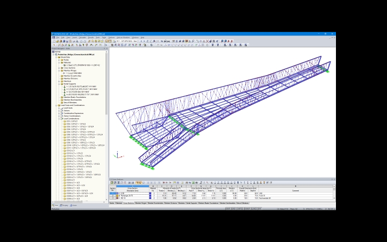Switch table to Sets of Members tab
The width and height of the screenshot is (387, 242).
point(242,203)
